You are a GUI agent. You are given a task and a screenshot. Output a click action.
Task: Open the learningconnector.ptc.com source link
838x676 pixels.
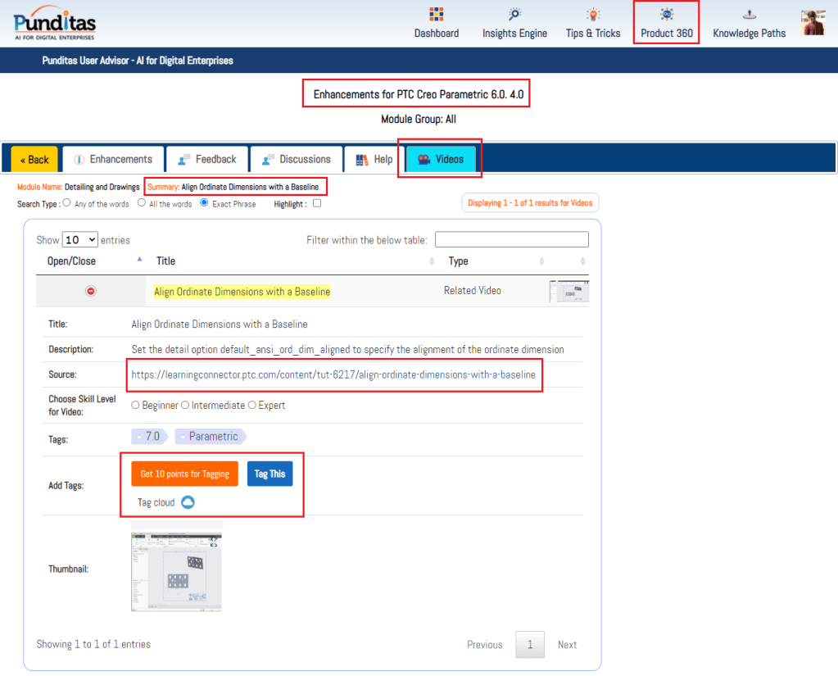click(x=333, y=374)
